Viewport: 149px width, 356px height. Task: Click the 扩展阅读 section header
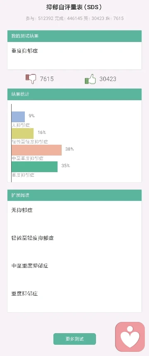(x=74, y=195)
